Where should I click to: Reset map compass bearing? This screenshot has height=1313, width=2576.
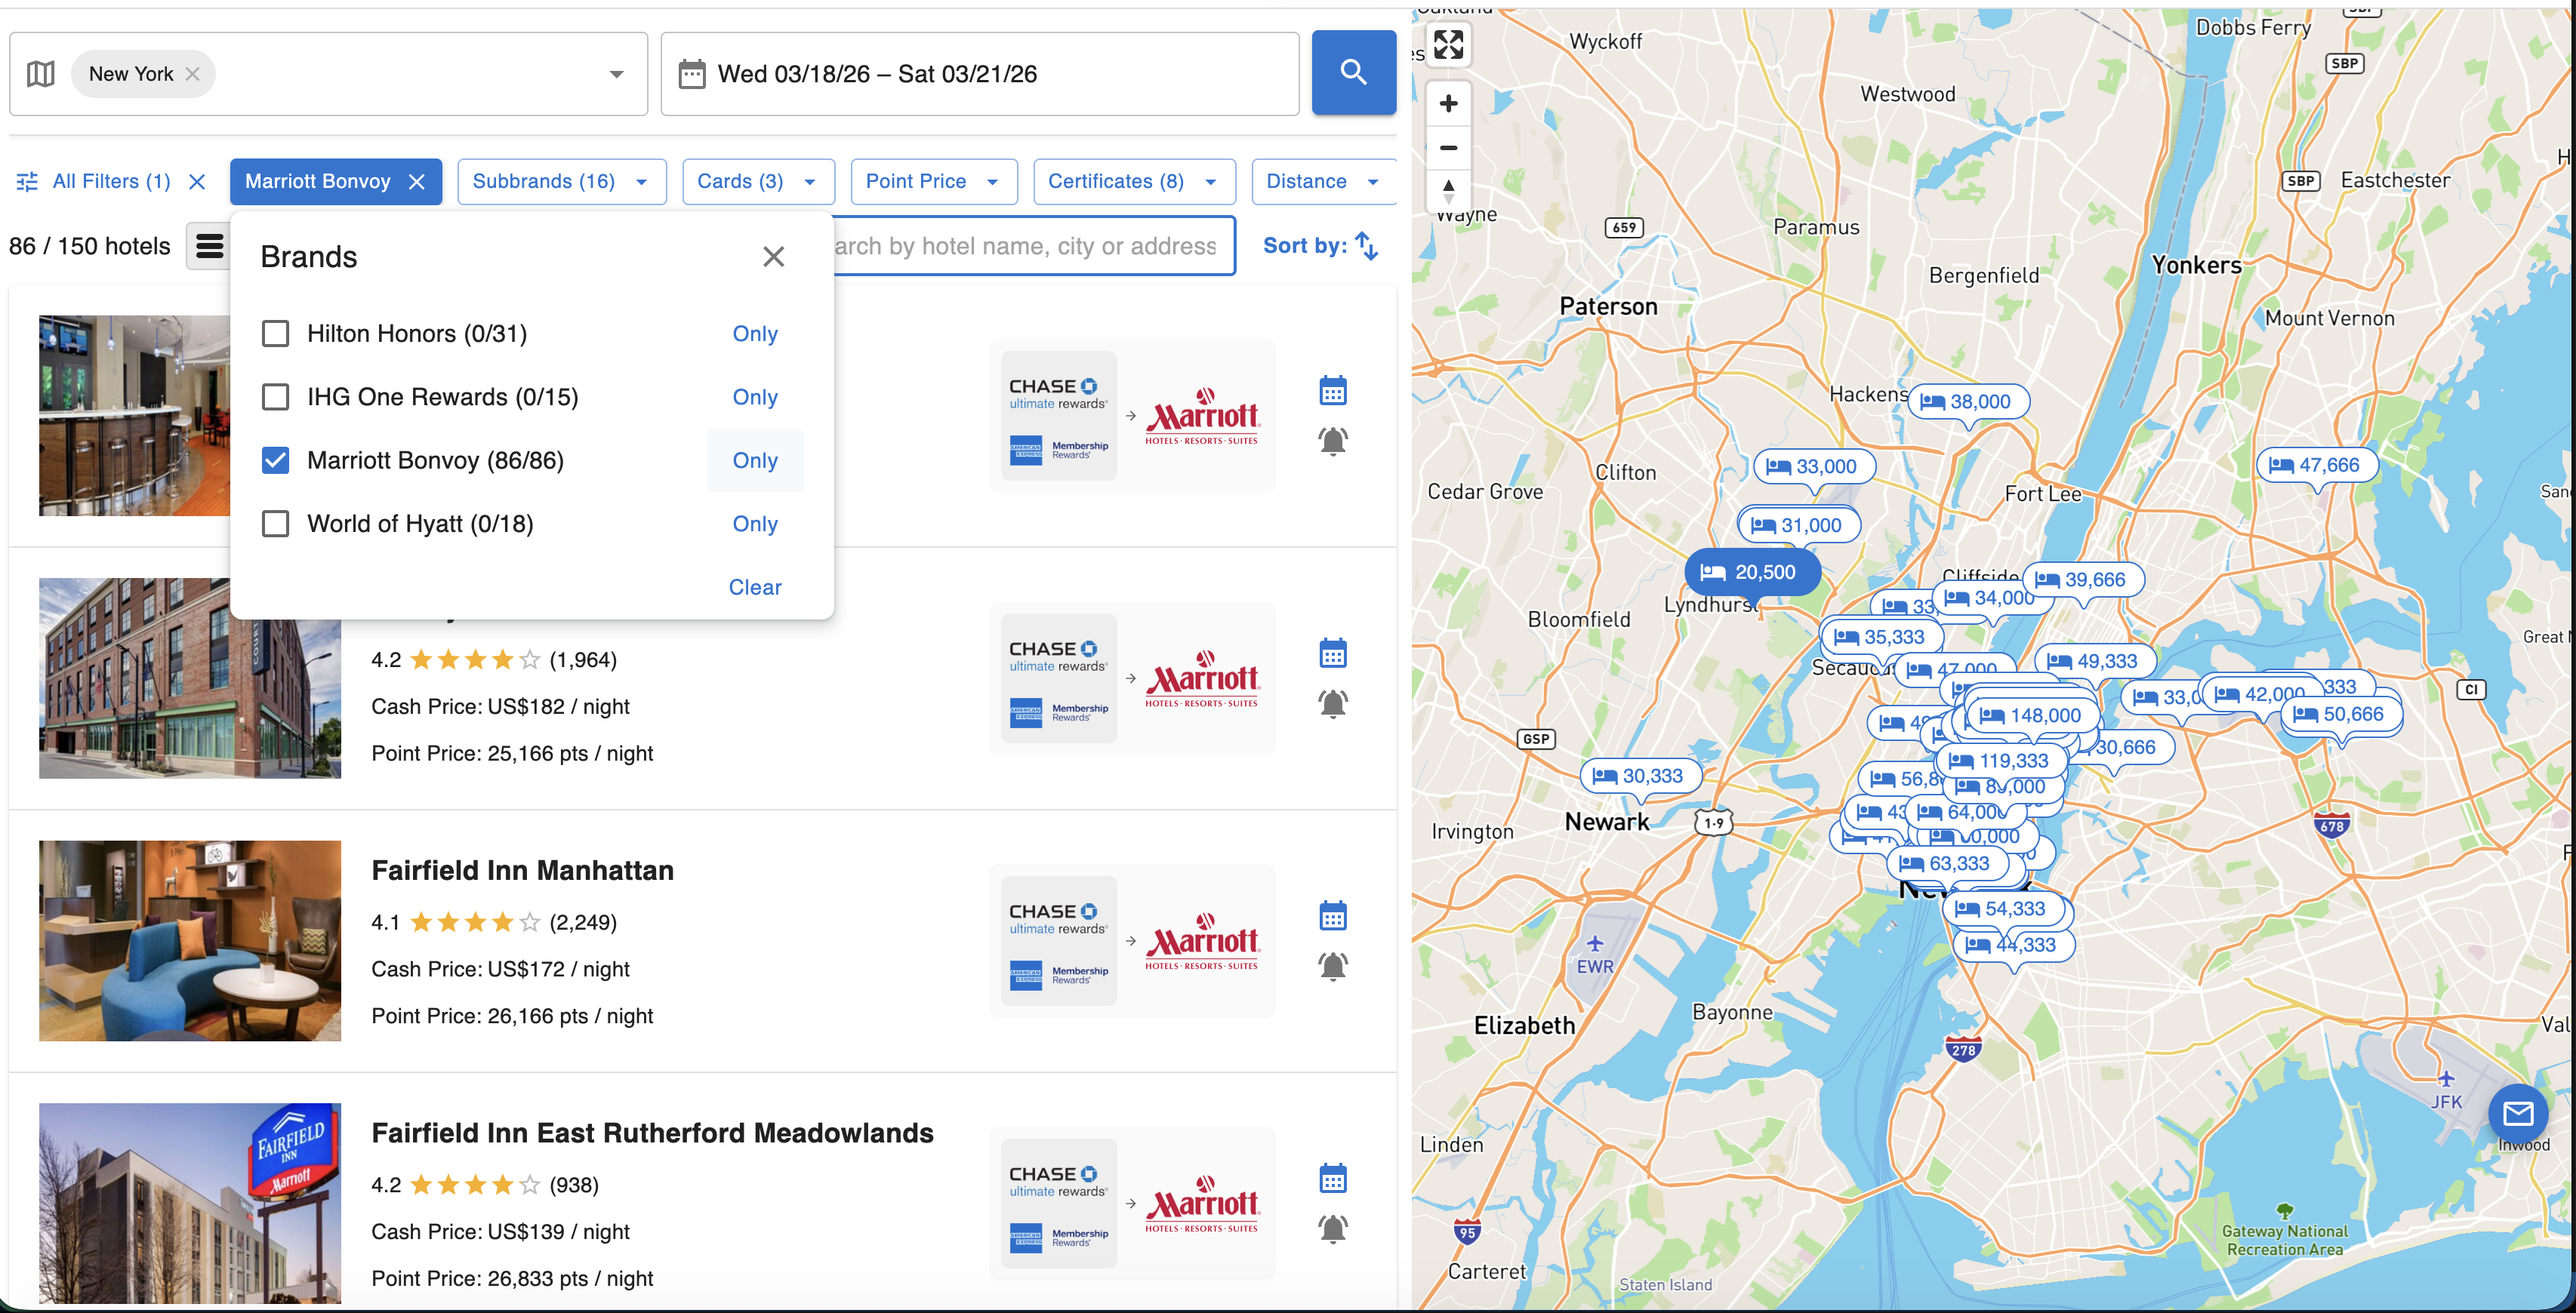point(1448,190)
